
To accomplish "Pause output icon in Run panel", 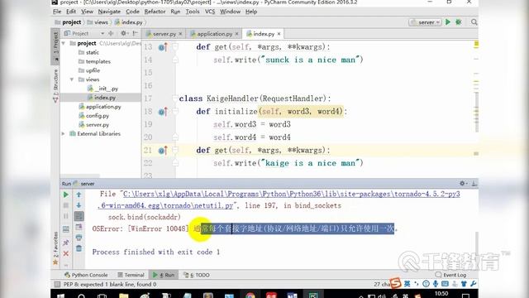I will click(x=66, y=216).
